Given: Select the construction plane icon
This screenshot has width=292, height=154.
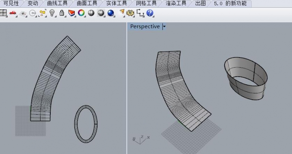Looking at the screenshot, I should tap(23, 13).
